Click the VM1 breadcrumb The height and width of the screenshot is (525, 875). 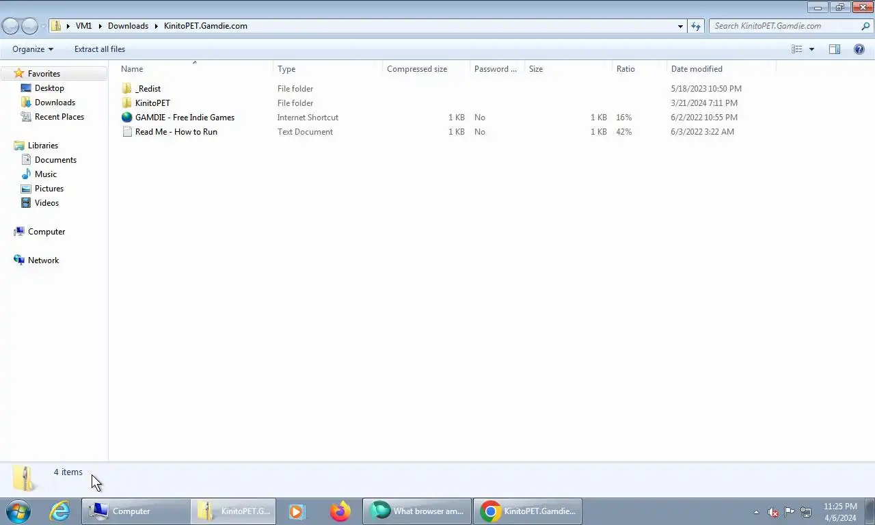pos(83,26)
